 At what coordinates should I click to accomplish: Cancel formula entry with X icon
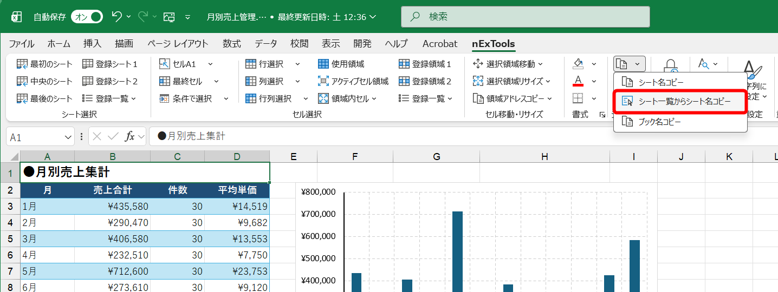click(x=97, y=136)
